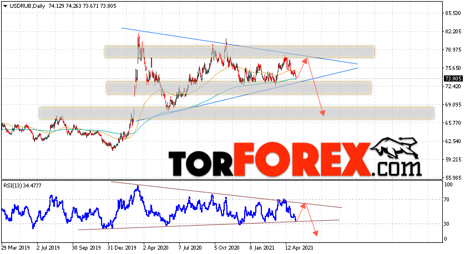The image size is (465, 254).
Task: Select date label 5 Oct 2020
Action: tap(227, 247)
